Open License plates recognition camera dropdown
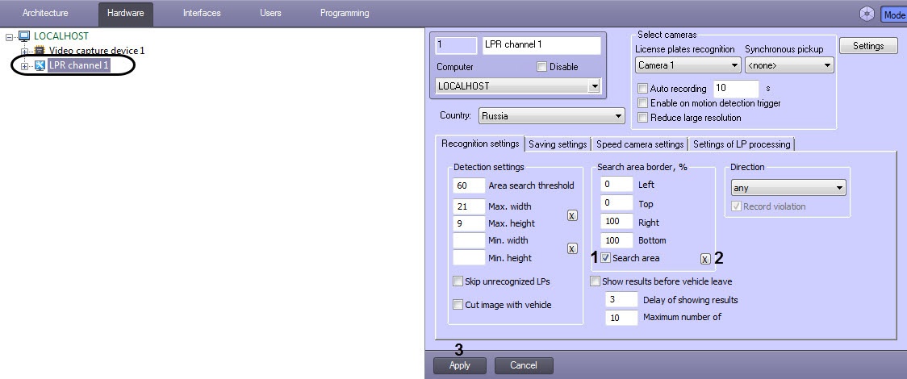This screenshot has height=379, width=907. pyautogui.click(x=688, y=65)
